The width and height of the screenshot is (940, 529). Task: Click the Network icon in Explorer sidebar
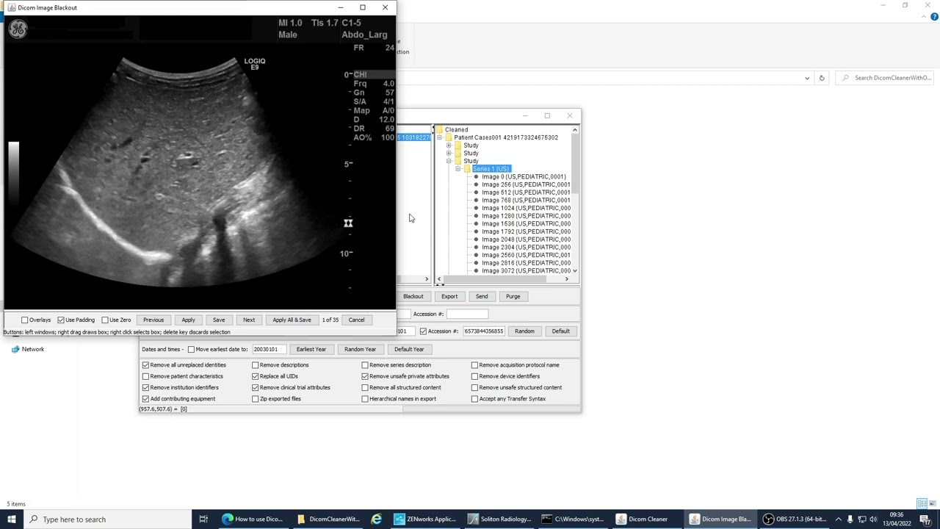(15, 349)
